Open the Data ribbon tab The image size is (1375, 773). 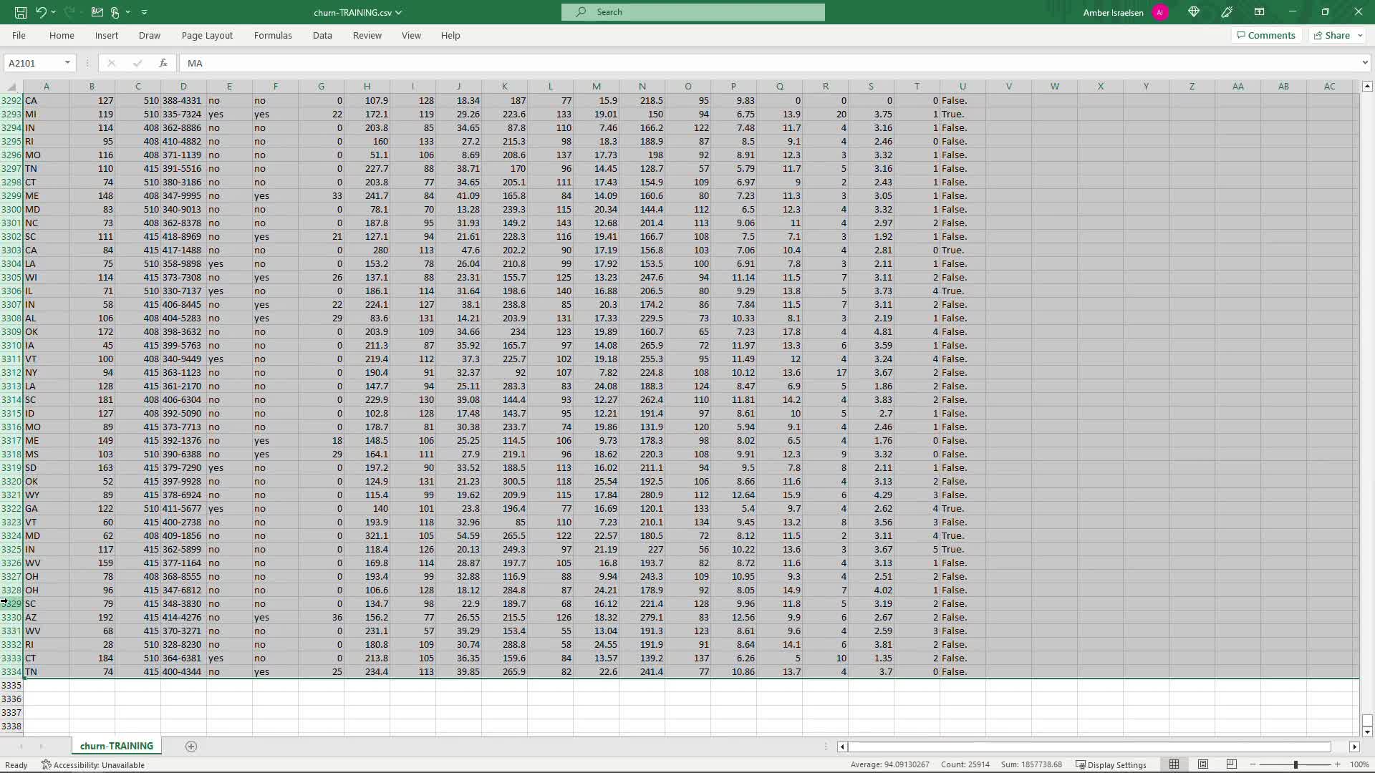pos(322,35)
